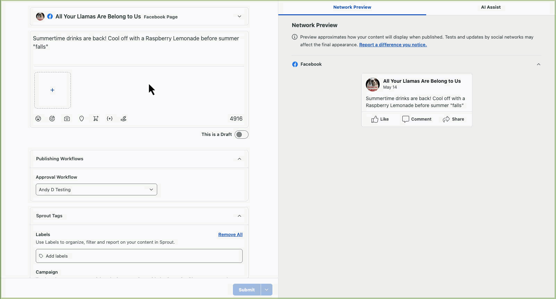This screenshot has height=299, width=556.
Task: Click the shopping cart product tag icon
Action: 96,119
